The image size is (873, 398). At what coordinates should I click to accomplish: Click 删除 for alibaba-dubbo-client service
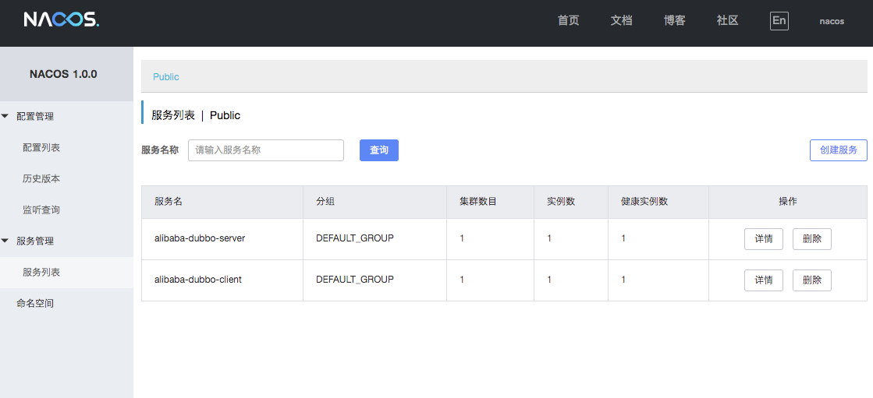click(x=812, y=280)
